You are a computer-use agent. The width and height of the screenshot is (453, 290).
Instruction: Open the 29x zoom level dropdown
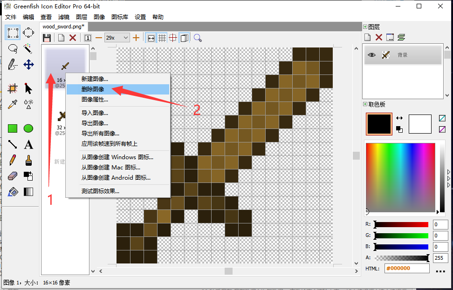117,38
